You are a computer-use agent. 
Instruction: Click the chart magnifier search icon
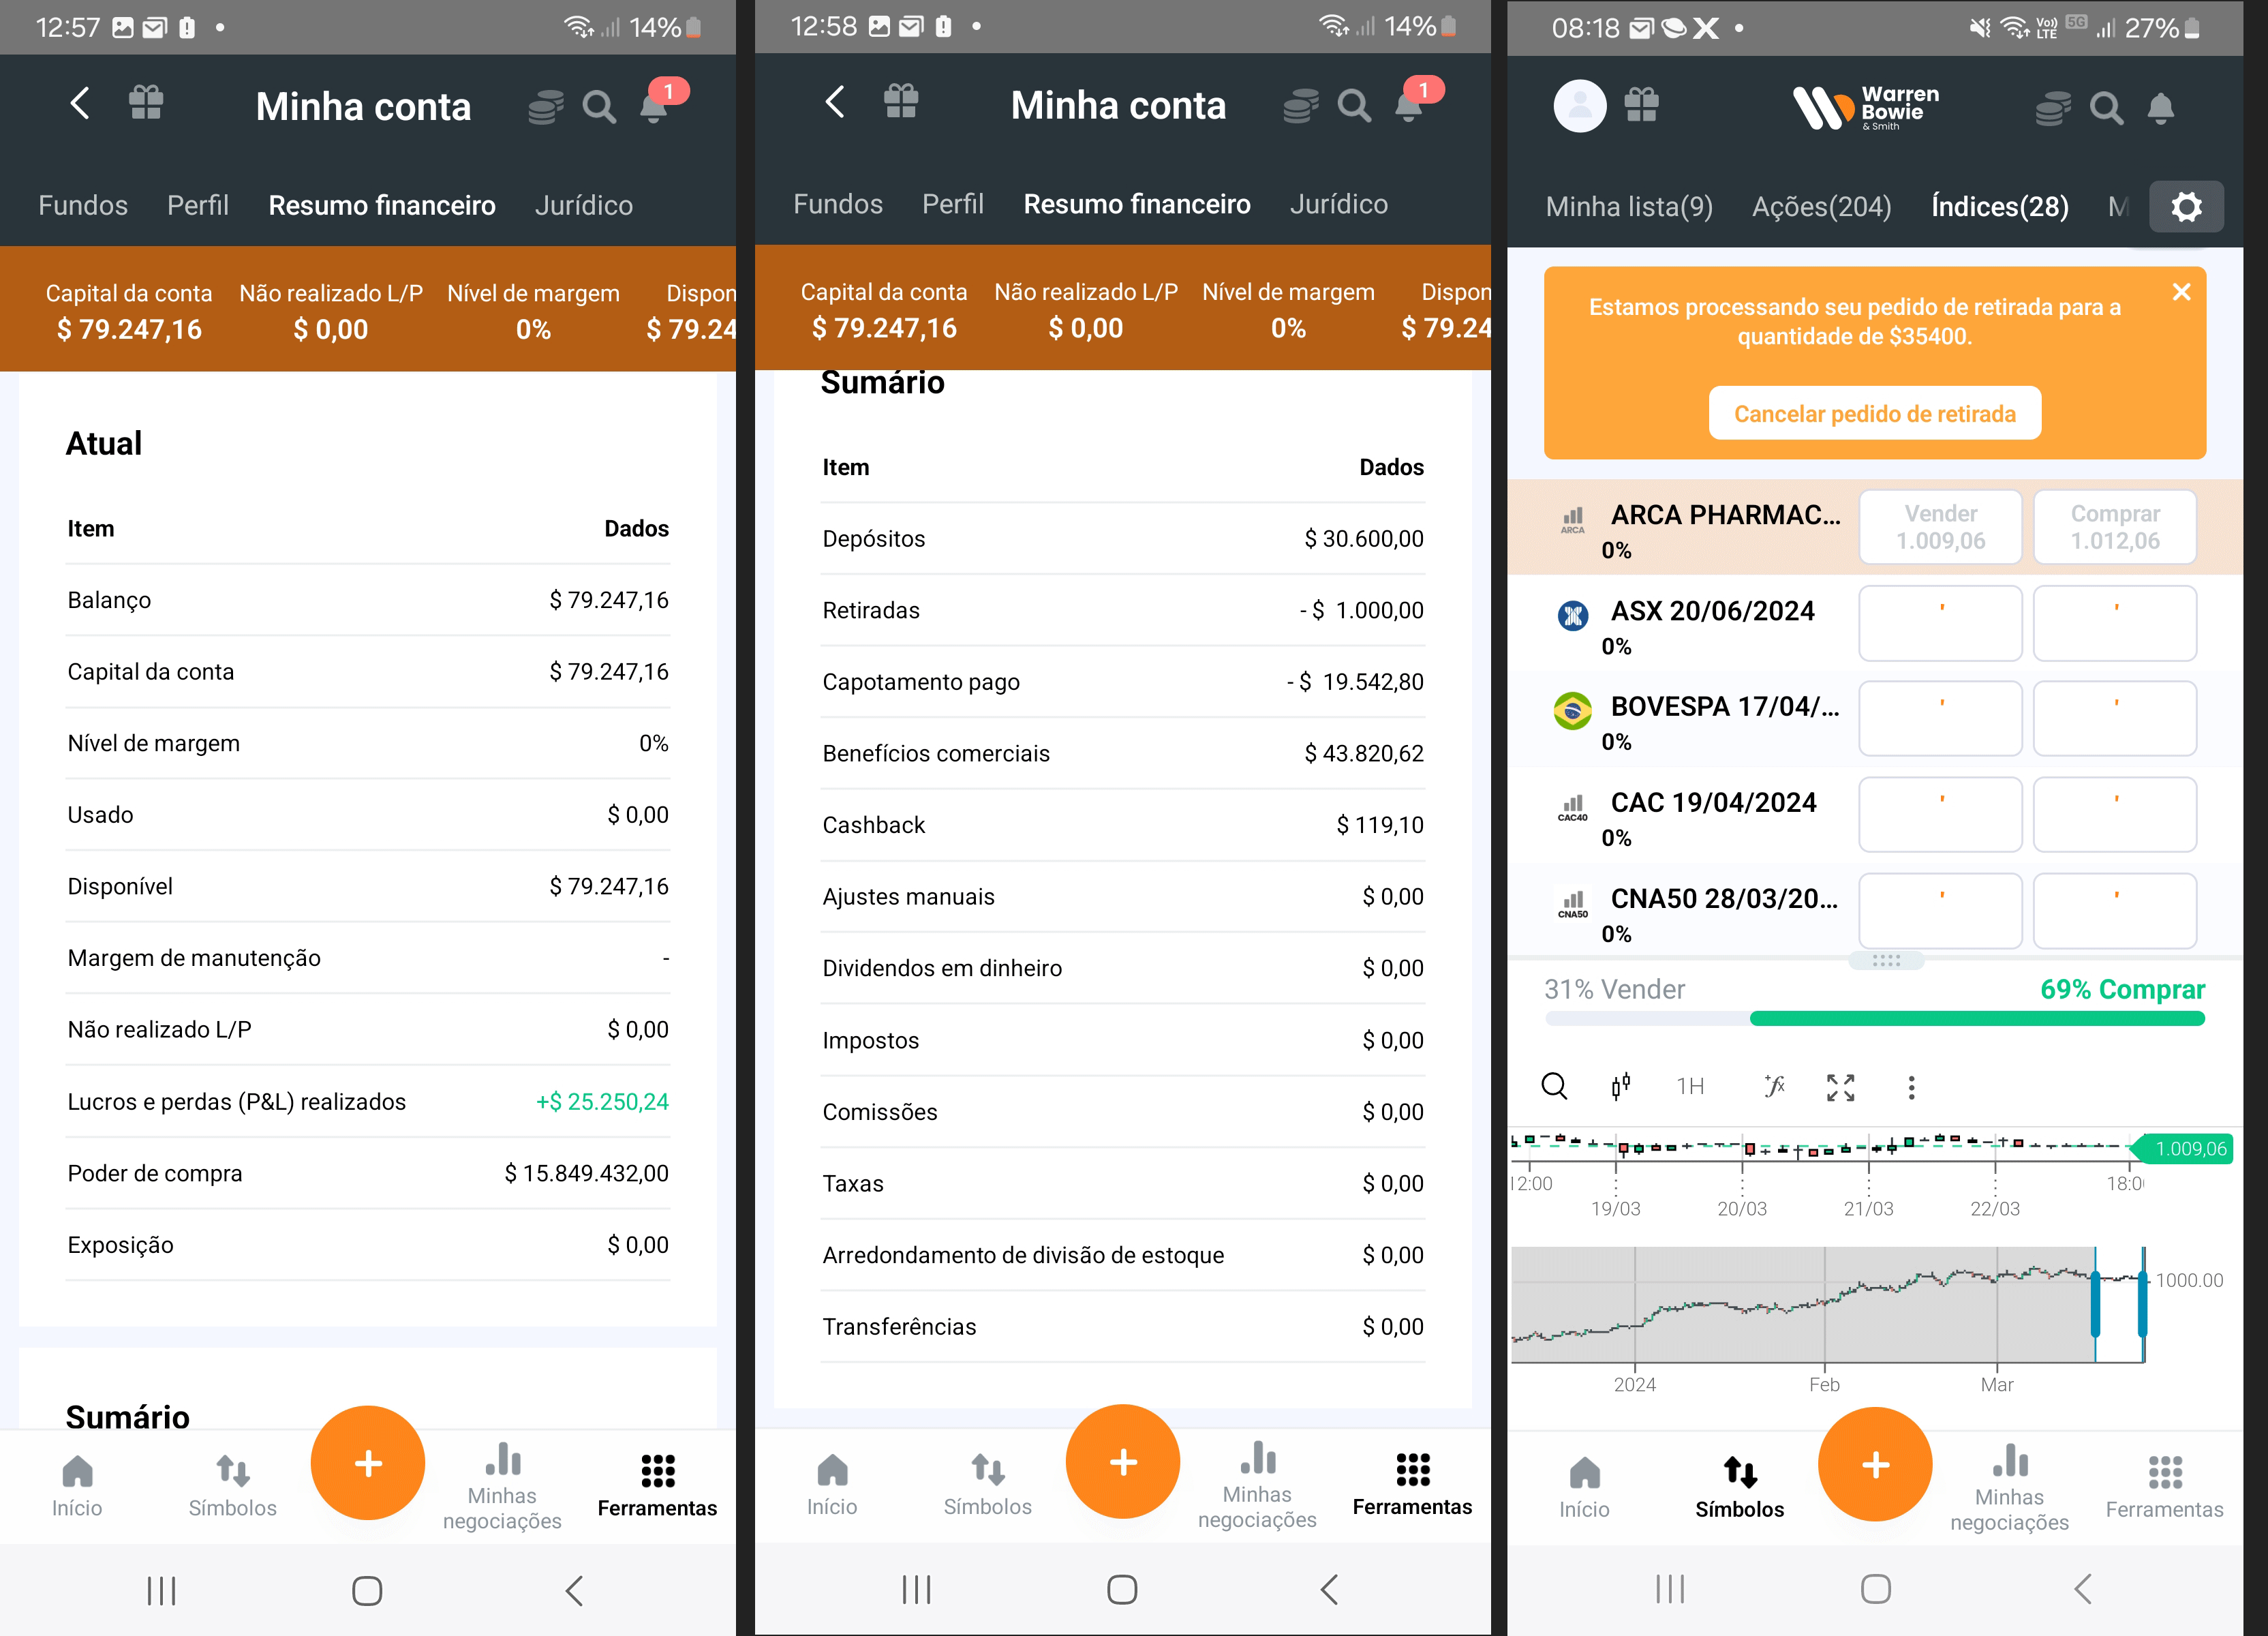pos(1554,1086)
